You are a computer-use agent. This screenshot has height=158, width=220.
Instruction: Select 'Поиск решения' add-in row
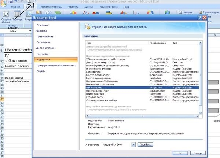[142, 94]
